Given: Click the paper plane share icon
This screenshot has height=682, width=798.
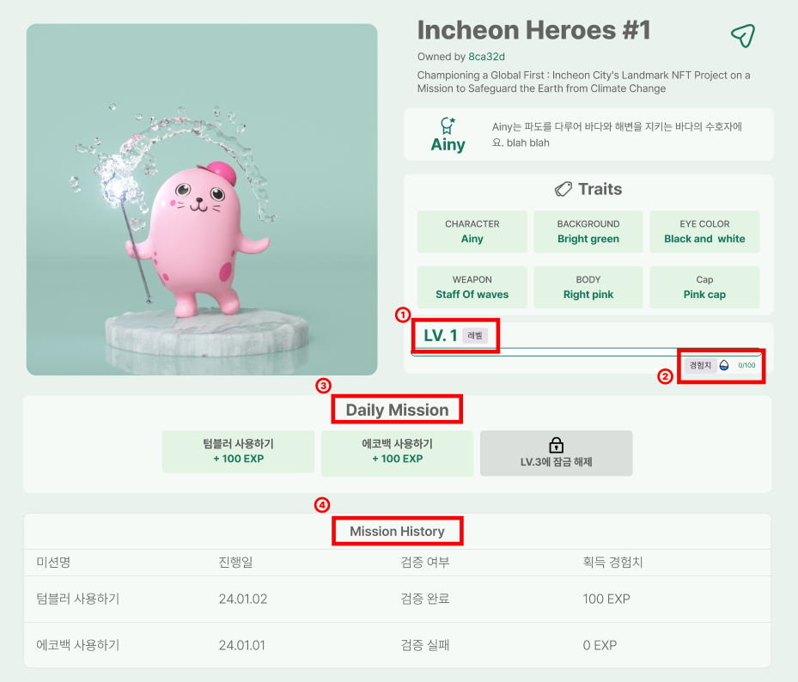Looking at the screenshot, I should tap(743, 35).
